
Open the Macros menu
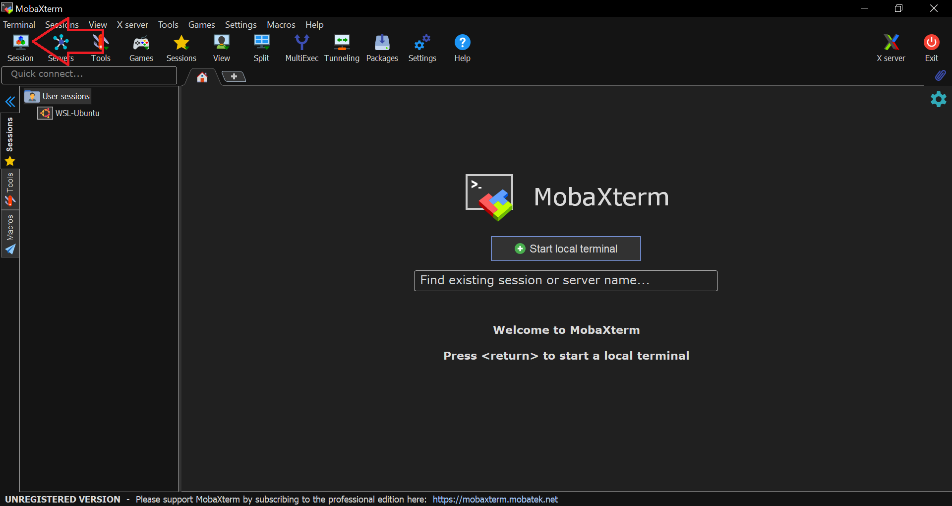[x=281, y=25]
